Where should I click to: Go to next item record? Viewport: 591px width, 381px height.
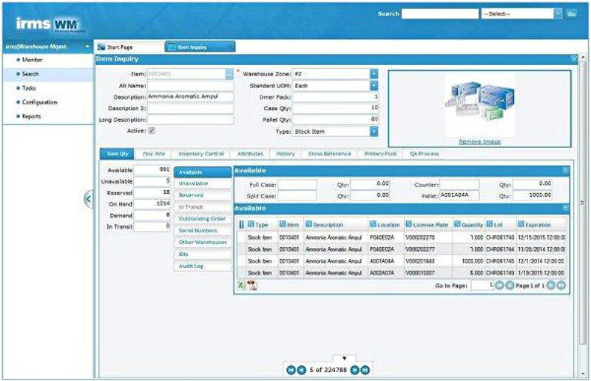[355, 370]
